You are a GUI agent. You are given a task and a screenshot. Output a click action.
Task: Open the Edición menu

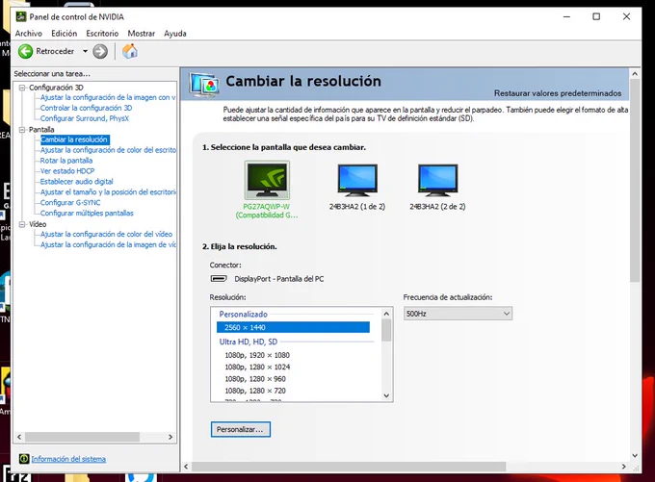(64, 34)
